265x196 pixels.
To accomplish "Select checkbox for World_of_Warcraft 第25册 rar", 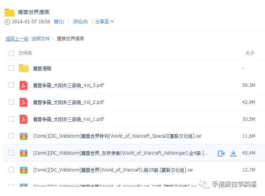I will coord(11,170).
